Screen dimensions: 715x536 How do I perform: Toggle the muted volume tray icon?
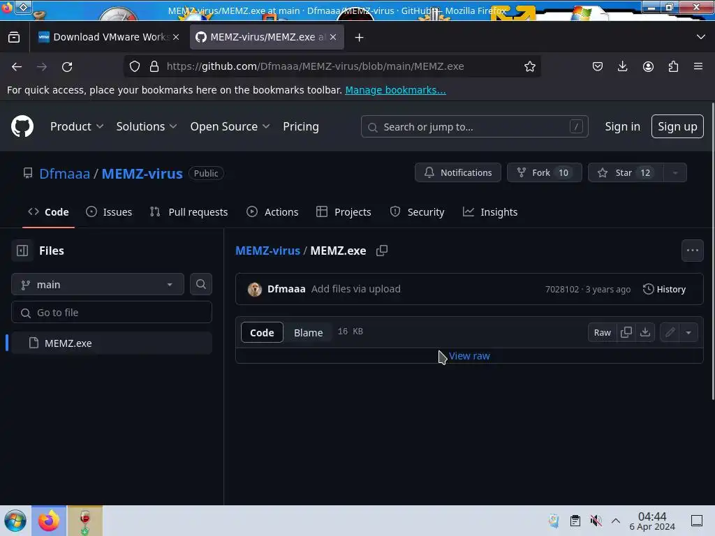pyautogui.click(x=596, y=521)
